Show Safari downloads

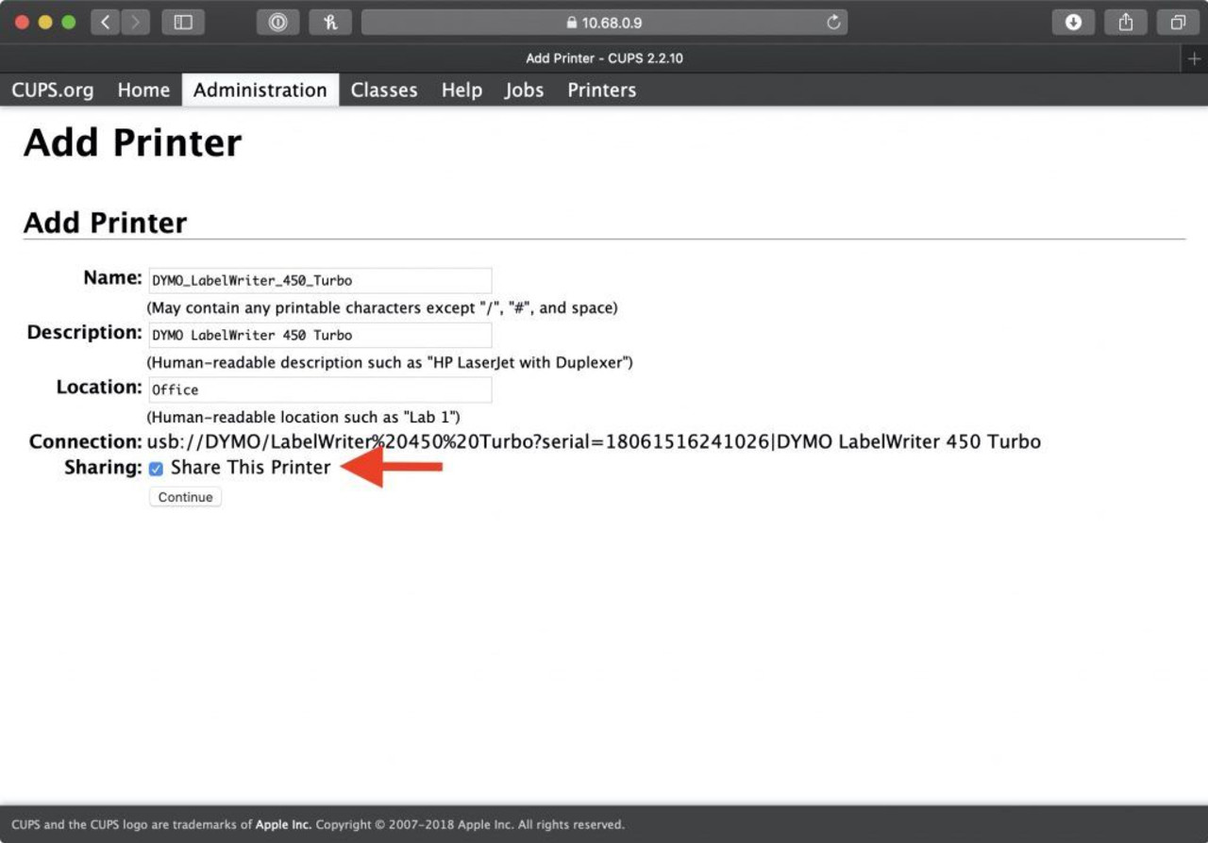(x=1073, y=23)
